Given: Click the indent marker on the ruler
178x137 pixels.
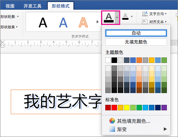Looking at the screenshot, I should click(2, 44).
